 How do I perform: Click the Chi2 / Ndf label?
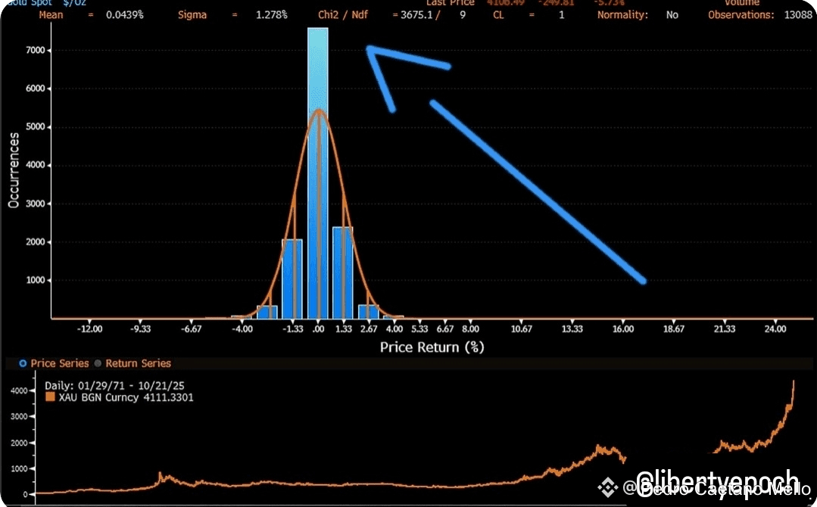(x=343, y=15)
